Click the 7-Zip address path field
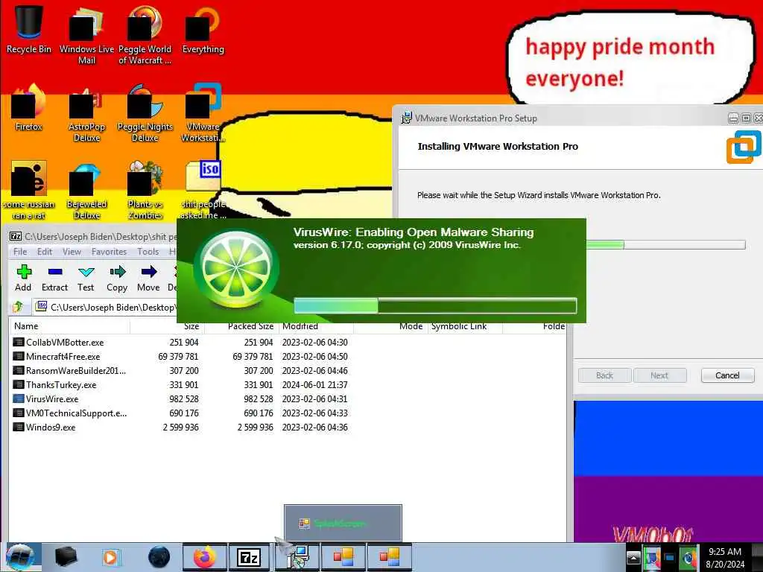Screen dimensions: 763x572 point(104,307)
